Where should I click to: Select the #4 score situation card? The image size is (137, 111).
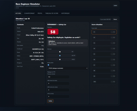(104, 49)
